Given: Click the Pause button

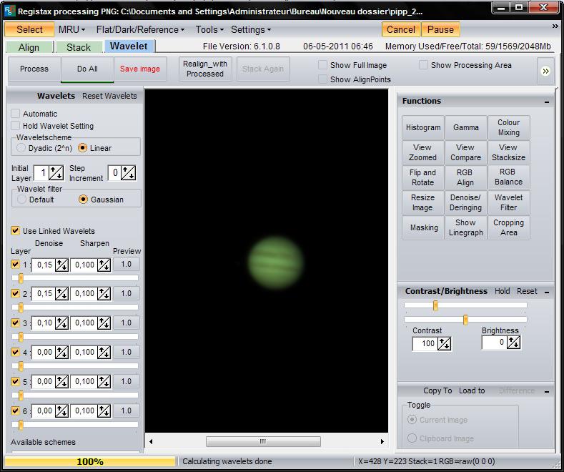Looking at the screenshot, I should coord(440,29).
